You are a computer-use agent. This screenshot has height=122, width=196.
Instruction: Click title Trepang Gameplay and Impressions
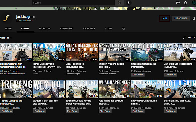coord(11,102)
